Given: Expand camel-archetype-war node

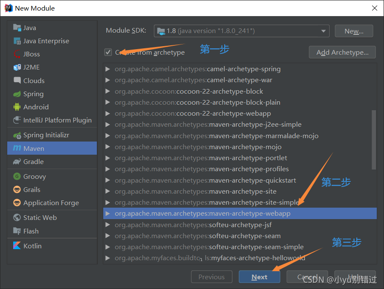Looking at the screenshot, I should [107, 80].
